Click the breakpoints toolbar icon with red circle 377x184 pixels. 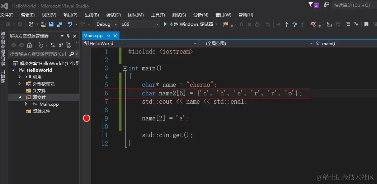(313, 24)
